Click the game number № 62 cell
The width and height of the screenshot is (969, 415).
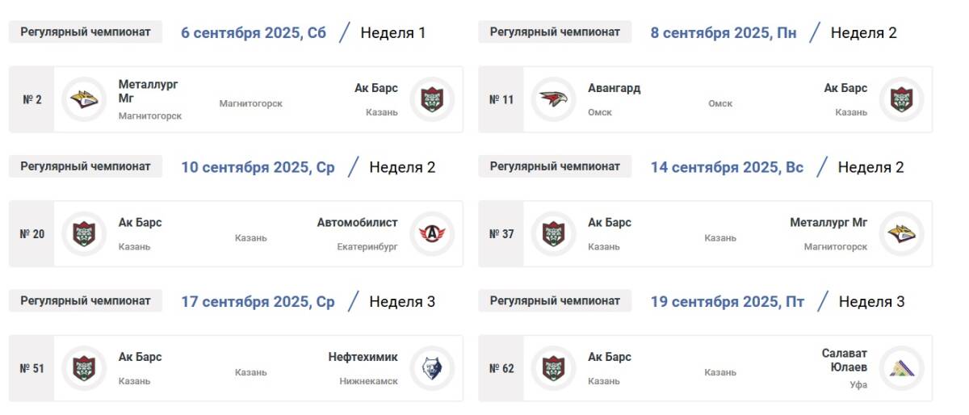pos(501,368)
